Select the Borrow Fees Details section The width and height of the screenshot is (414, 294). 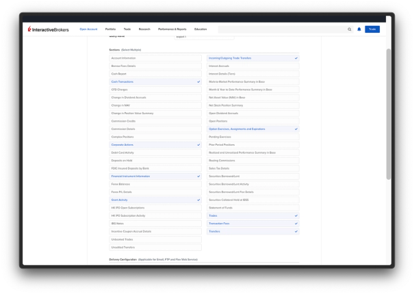[155, 66]
